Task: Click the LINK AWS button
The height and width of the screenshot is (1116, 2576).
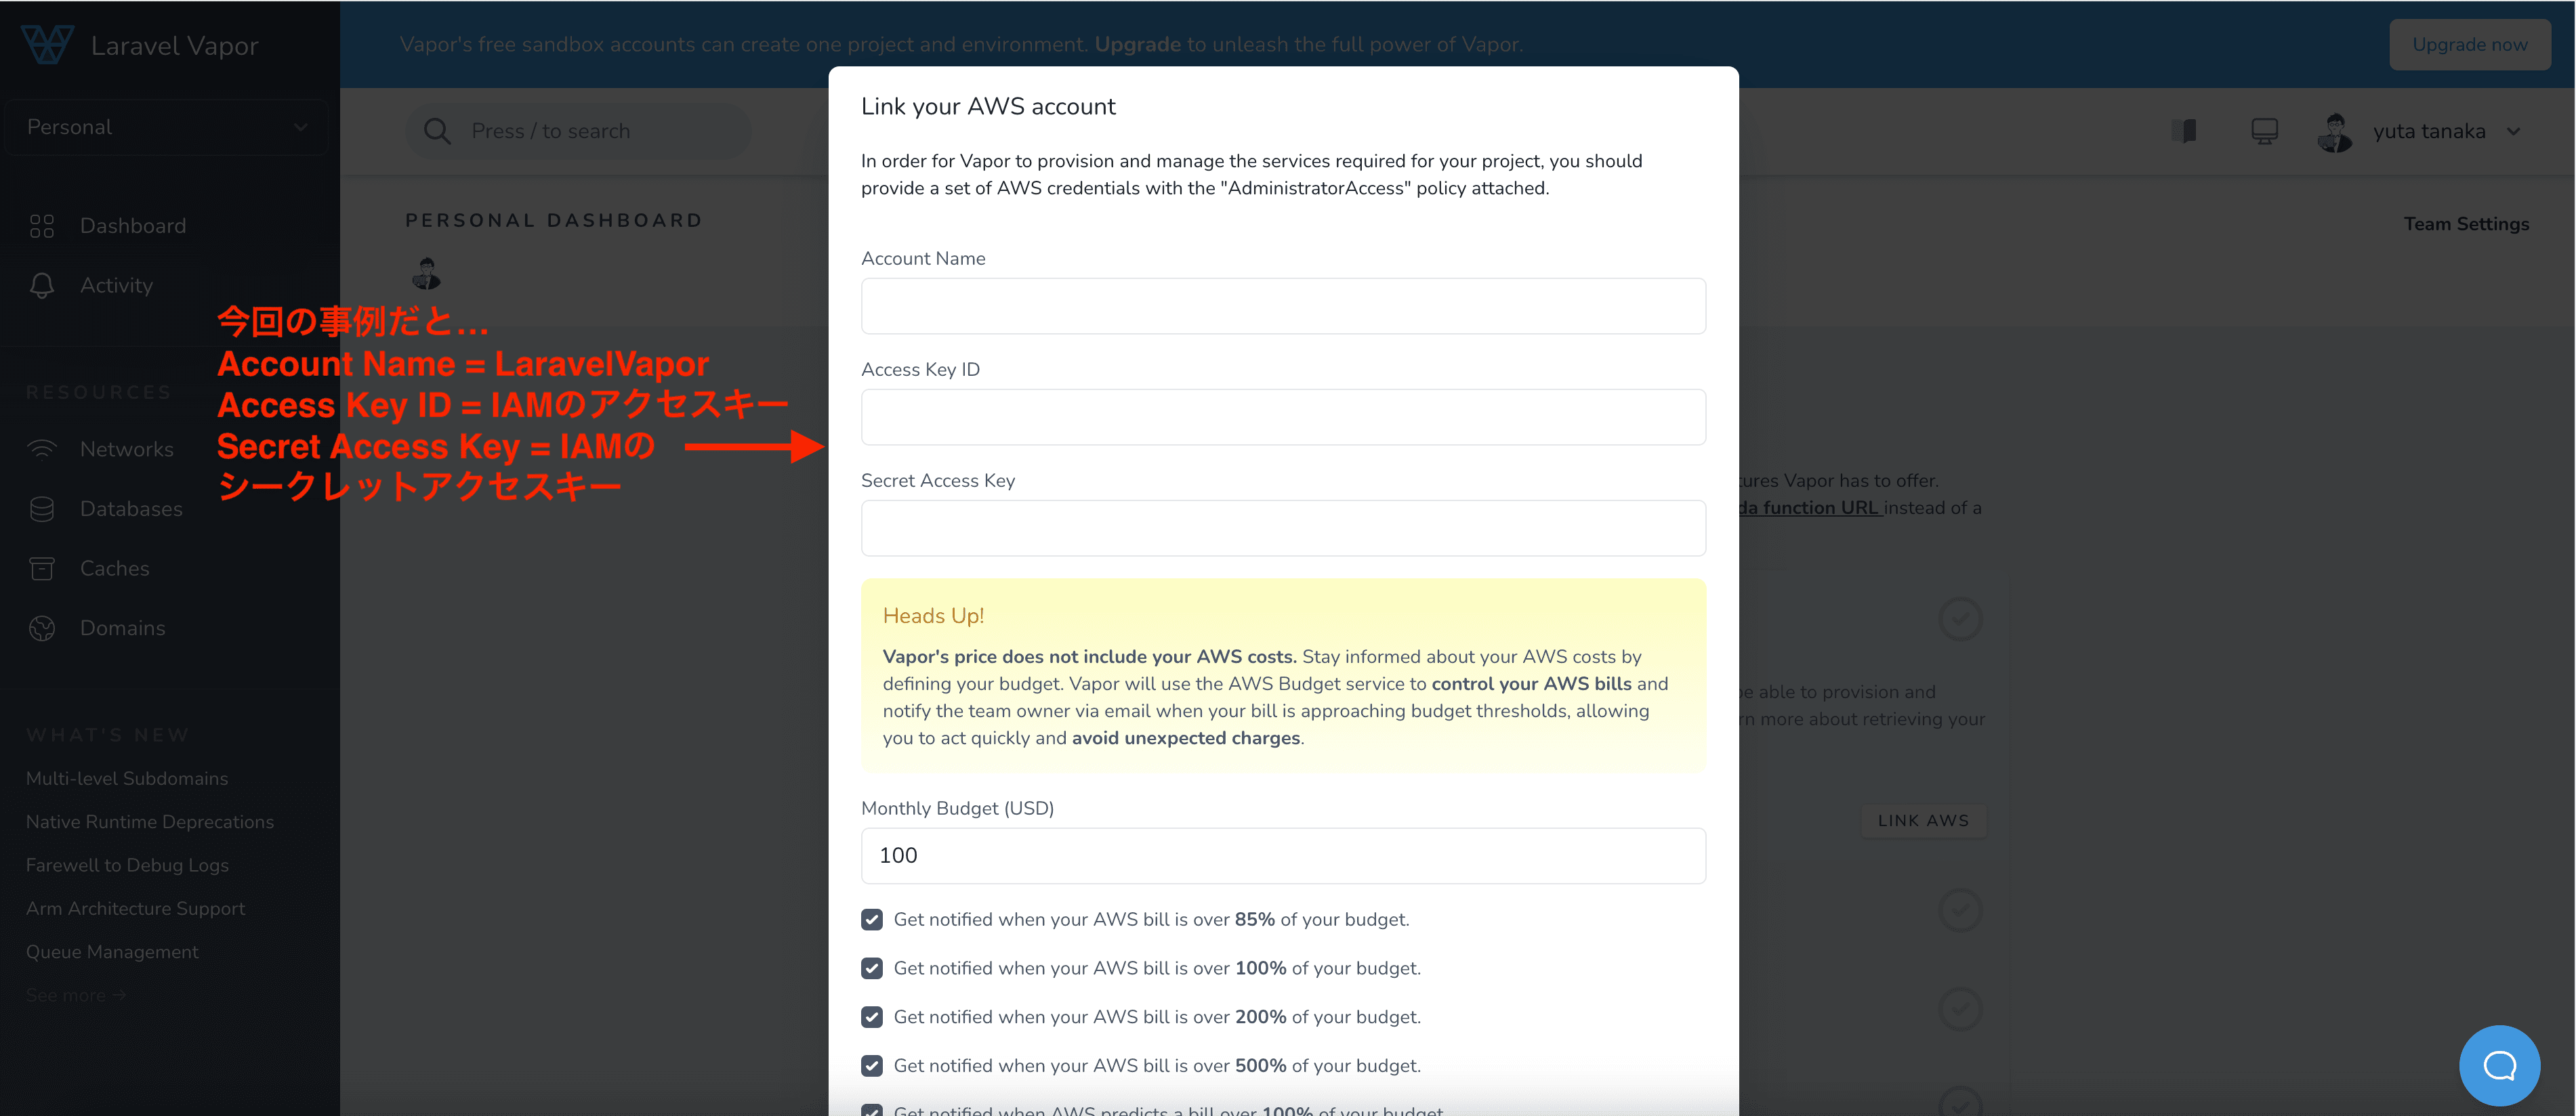Action: click(1922, 820)
